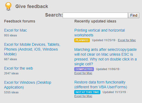The image size is (142, 103).
Task: Click the Give feedback heading
Action: click(32, 6)
